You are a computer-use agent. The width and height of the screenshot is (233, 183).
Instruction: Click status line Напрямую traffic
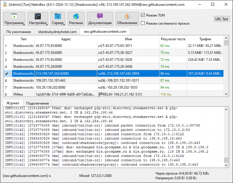click(176, 178)
